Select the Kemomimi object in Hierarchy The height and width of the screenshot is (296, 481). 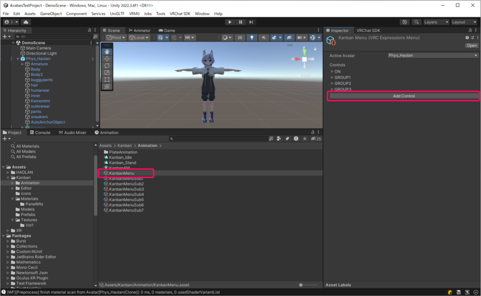(40, 101)
